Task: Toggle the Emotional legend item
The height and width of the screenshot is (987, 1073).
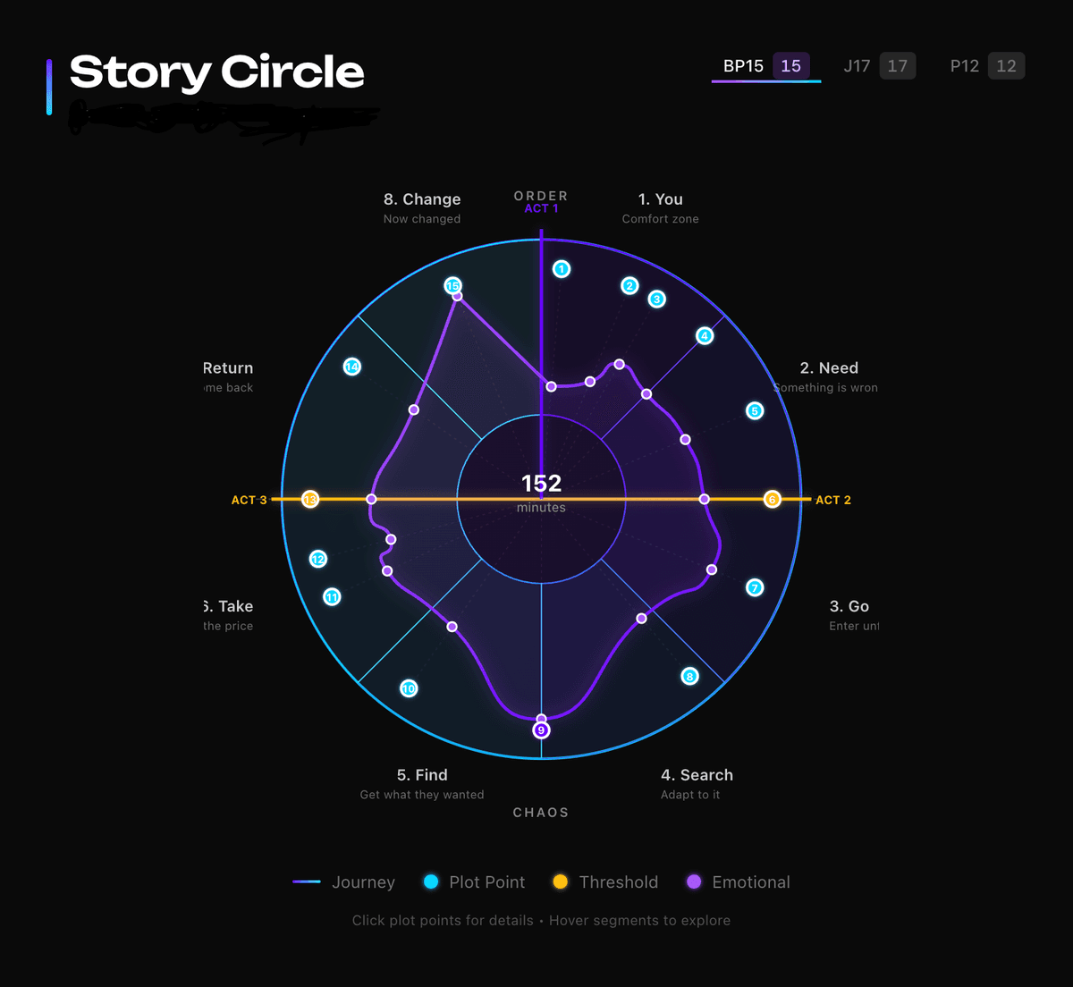Action: point(738,882)
